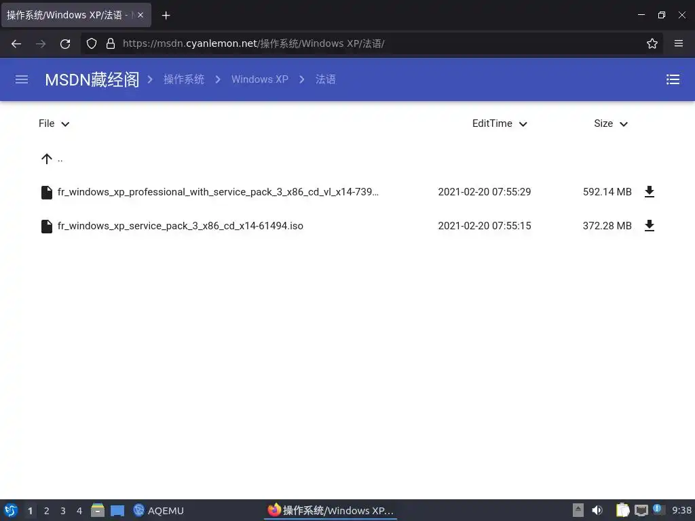
Task: Select Firefox window in taskbar
Action: click(x=331, y=510)
